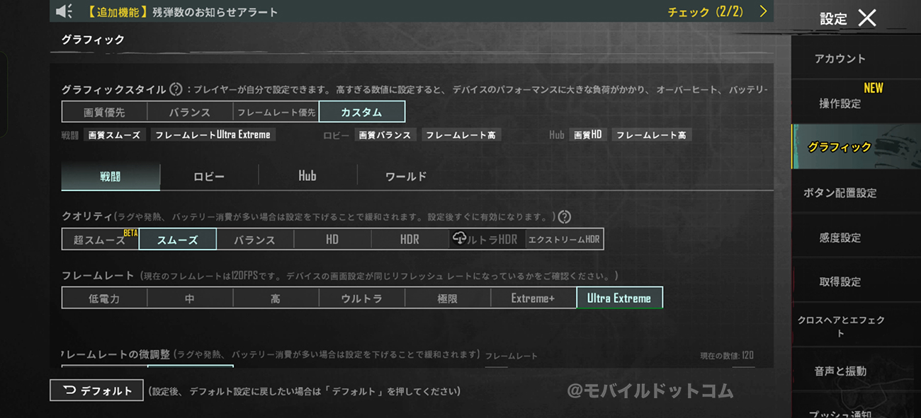This screenshot has width=921, height=418.
Task: Choose 超スムーズ BETA quality
Action: (x=100, y=240)
